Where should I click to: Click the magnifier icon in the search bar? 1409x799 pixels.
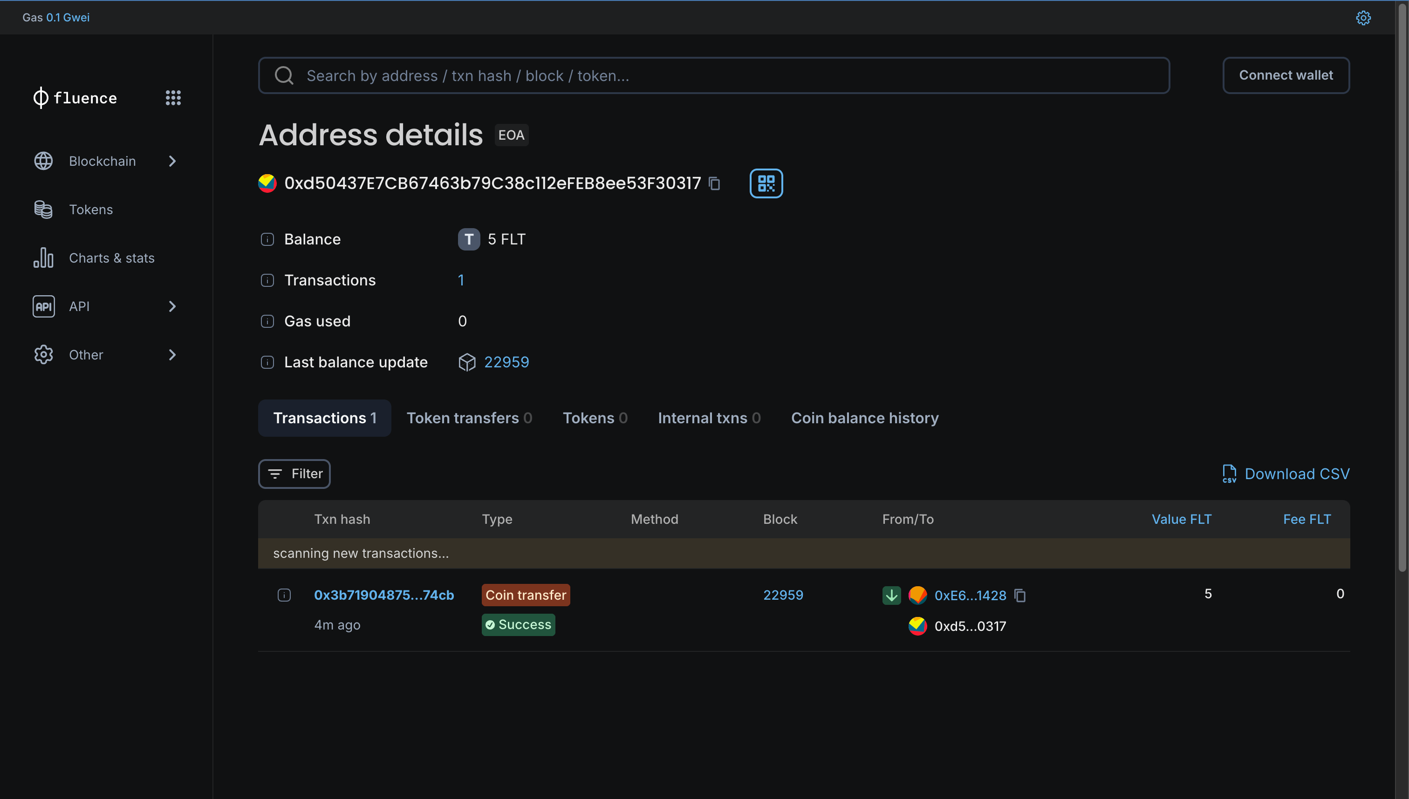284,75
